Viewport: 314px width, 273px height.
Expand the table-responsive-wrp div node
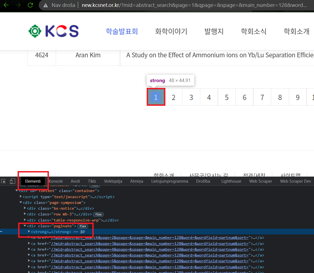tap(25, 220)
